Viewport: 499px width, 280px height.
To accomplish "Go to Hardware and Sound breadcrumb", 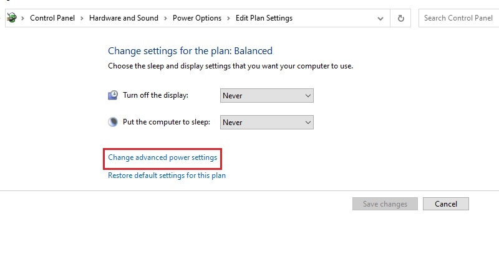I will click(x=124, y=18).
